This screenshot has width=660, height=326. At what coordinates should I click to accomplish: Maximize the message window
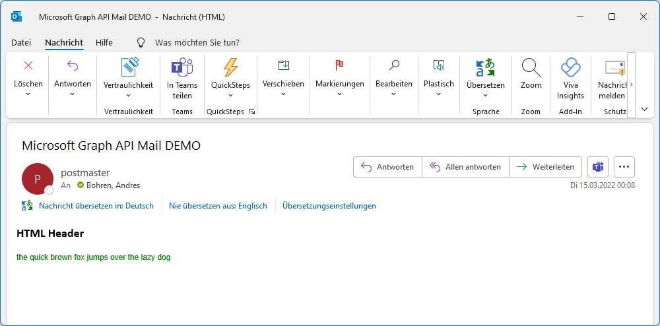tap(612, 16)
